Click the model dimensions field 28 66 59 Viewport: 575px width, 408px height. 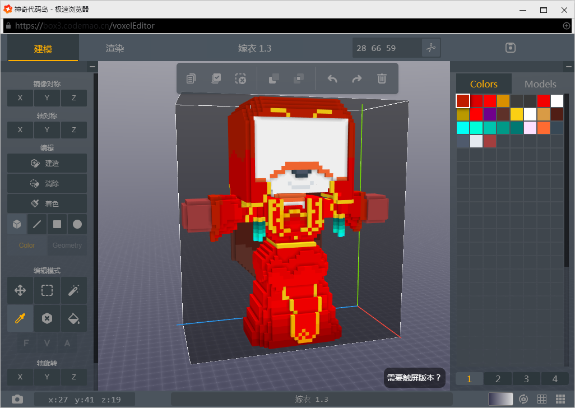pyautogui.click(x=387, y=48)
